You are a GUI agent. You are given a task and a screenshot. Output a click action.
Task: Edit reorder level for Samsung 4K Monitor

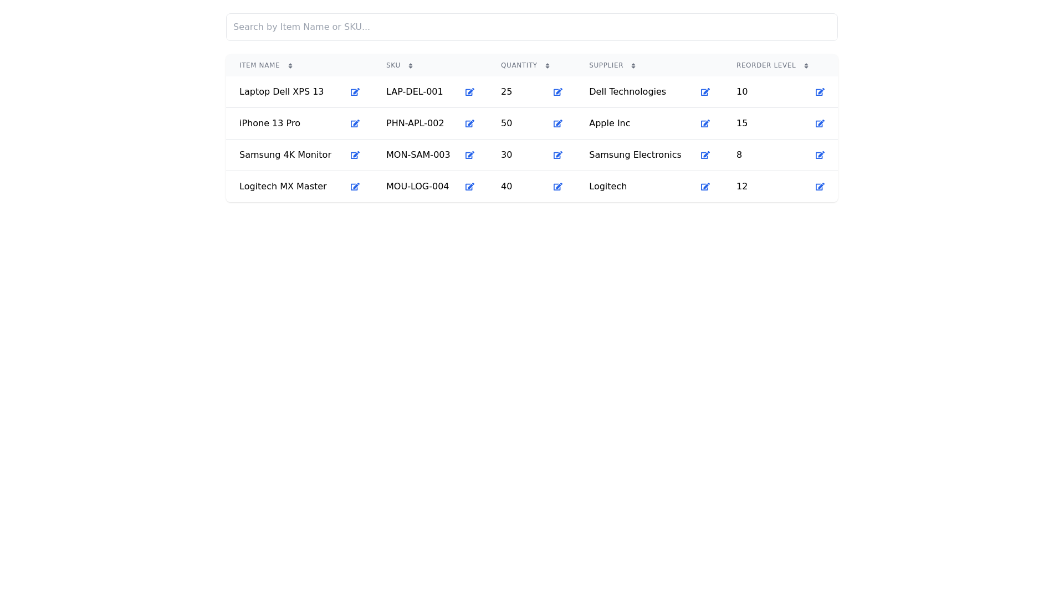[820, 155]
